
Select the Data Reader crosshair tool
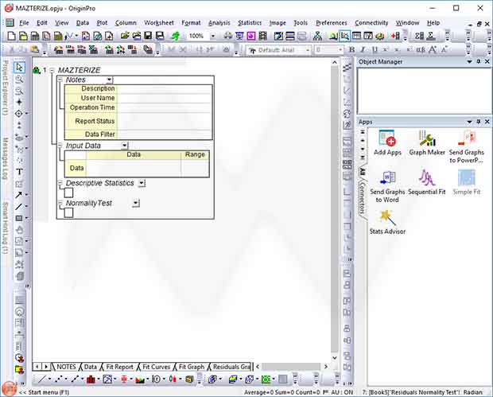19,114
